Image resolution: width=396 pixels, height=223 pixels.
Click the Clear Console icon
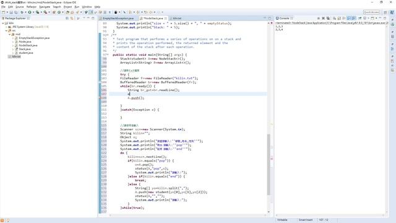pyautogui.click(x=334, y=18)
